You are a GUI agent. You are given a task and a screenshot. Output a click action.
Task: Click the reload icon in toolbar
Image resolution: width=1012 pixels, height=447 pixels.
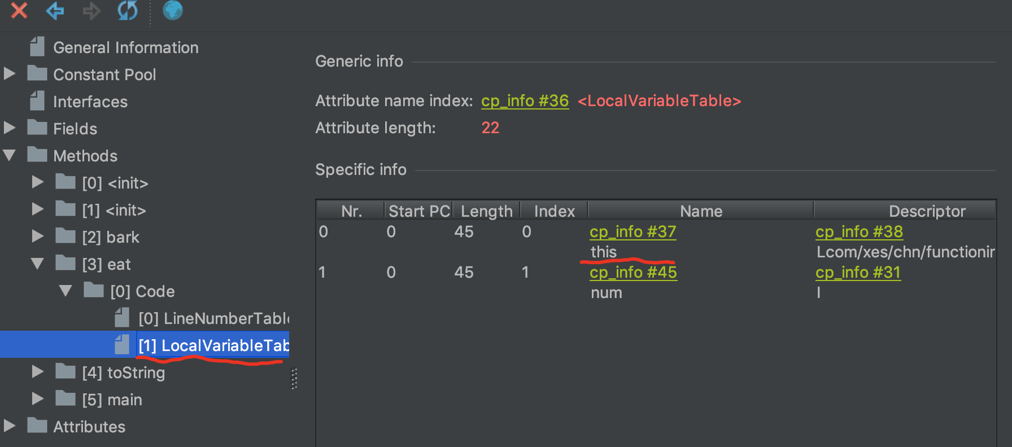coord(127,10)
